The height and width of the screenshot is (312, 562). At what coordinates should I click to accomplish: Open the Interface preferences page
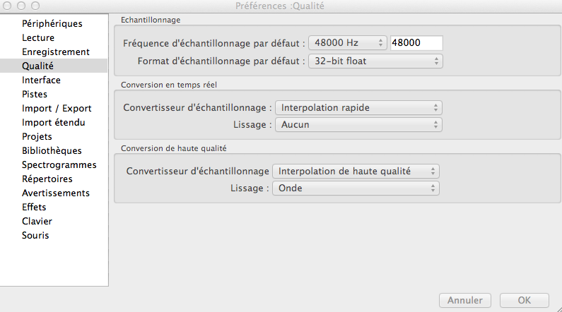pos(41,80)
